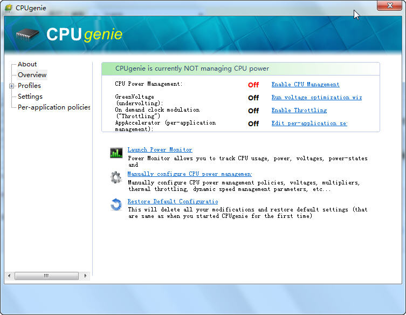Click the CPU chip logo in banner
Image resolution: width=406 pixels, height=315 pixels.
[x=27, y=35]
